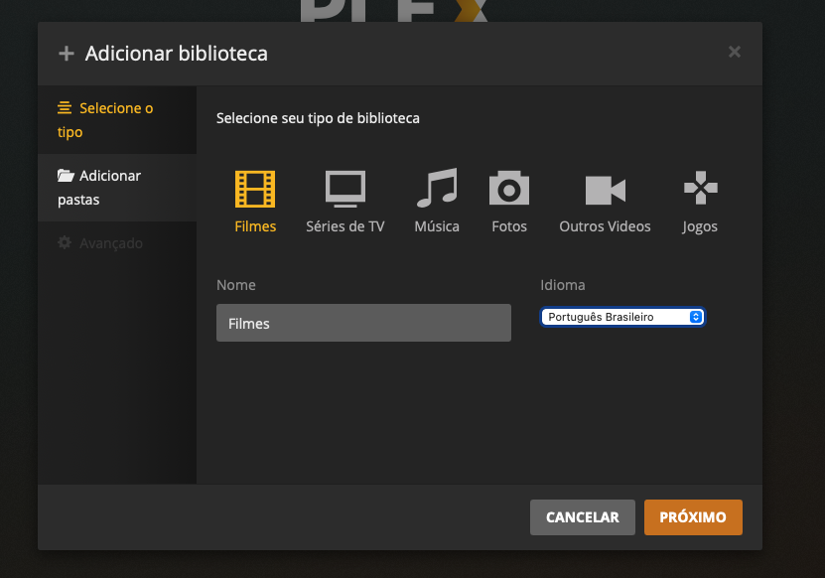Click the gear icon beside Avançado
The image size is (825, 578).
pyautogui.click(x=66, y=243)
